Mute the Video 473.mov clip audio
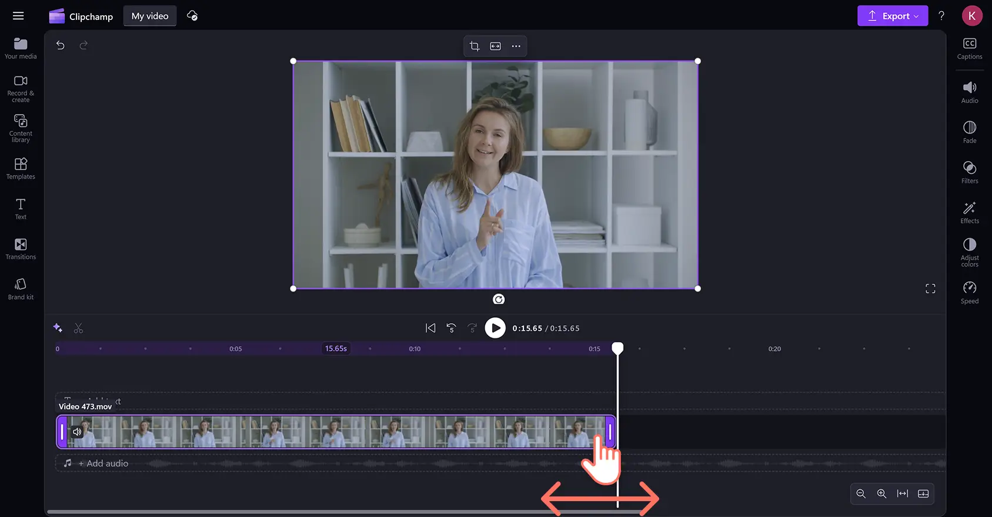Screen dimensions: 992x517 [x=77, y=432]
